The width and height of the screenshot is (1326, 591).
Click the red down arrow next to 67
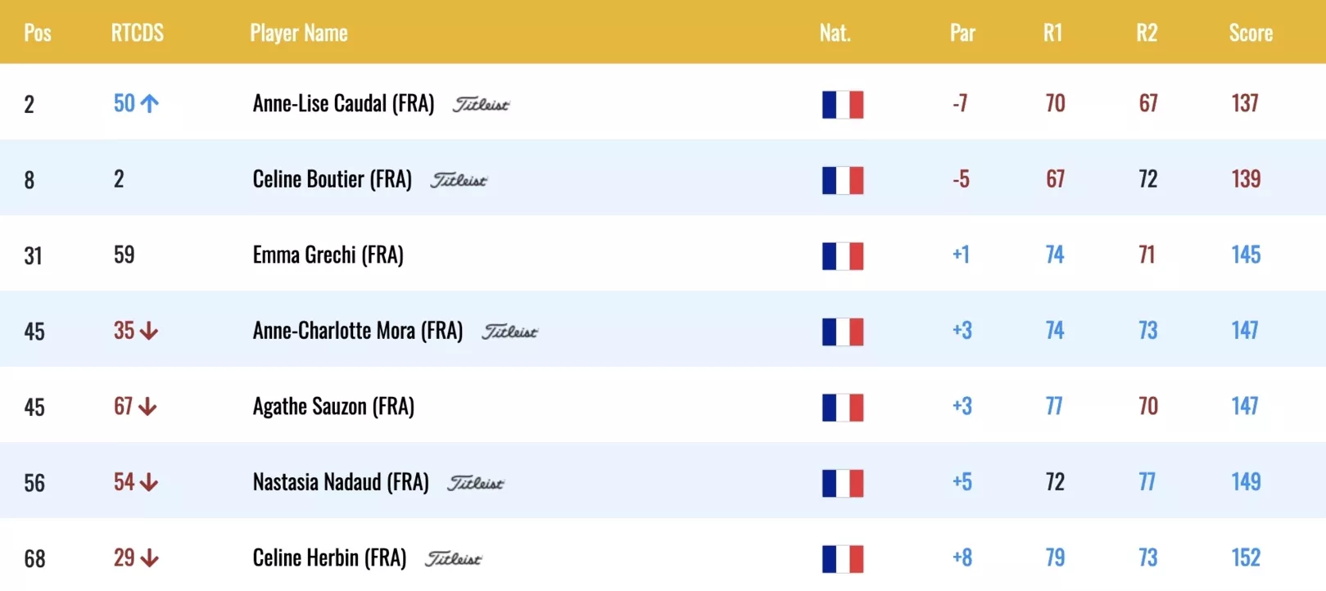[147, 407]
